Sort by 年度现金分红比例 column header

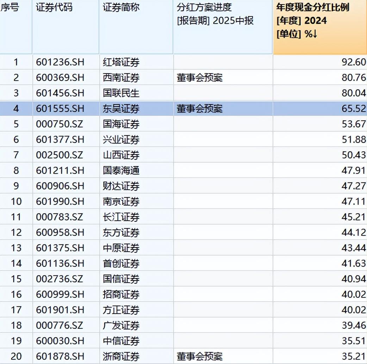click(320, 27)
